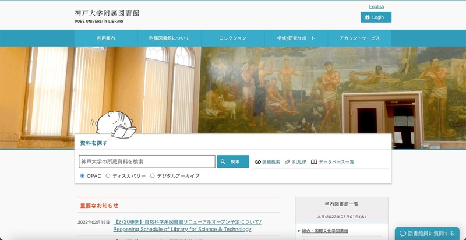
Task: Click the eye icon beside 詳細検索
Action: [x=257, y=162]
